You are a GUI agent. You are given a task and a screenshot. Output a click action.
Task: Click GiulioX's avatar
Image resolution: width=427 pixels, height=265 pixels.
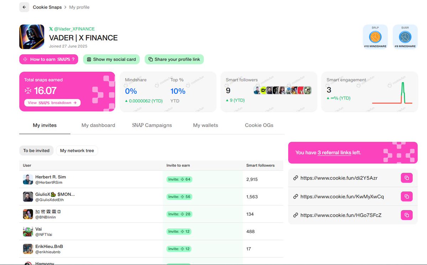(x=28, y=197)
